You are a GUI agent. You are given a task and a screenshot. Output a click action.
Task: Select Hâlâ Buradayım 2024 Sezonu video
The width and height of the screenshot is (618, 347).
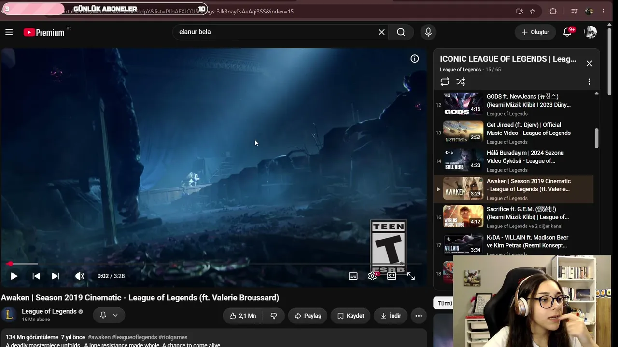(x=514, y=161)
